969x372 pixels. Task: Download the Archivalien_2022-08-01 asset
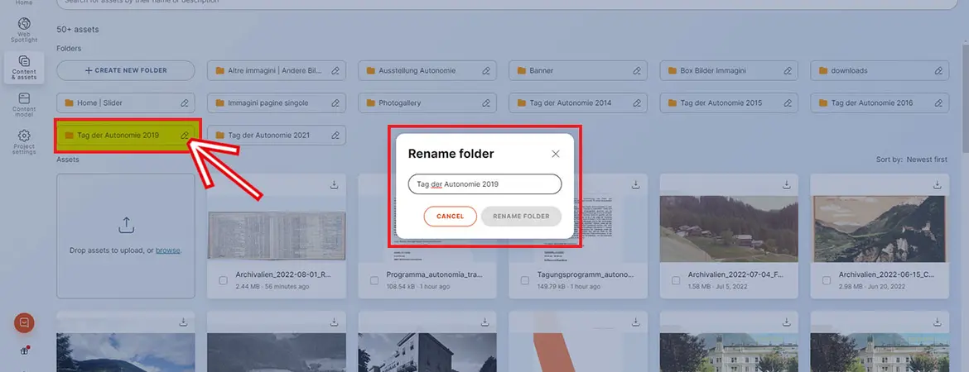tap(334, 184)
